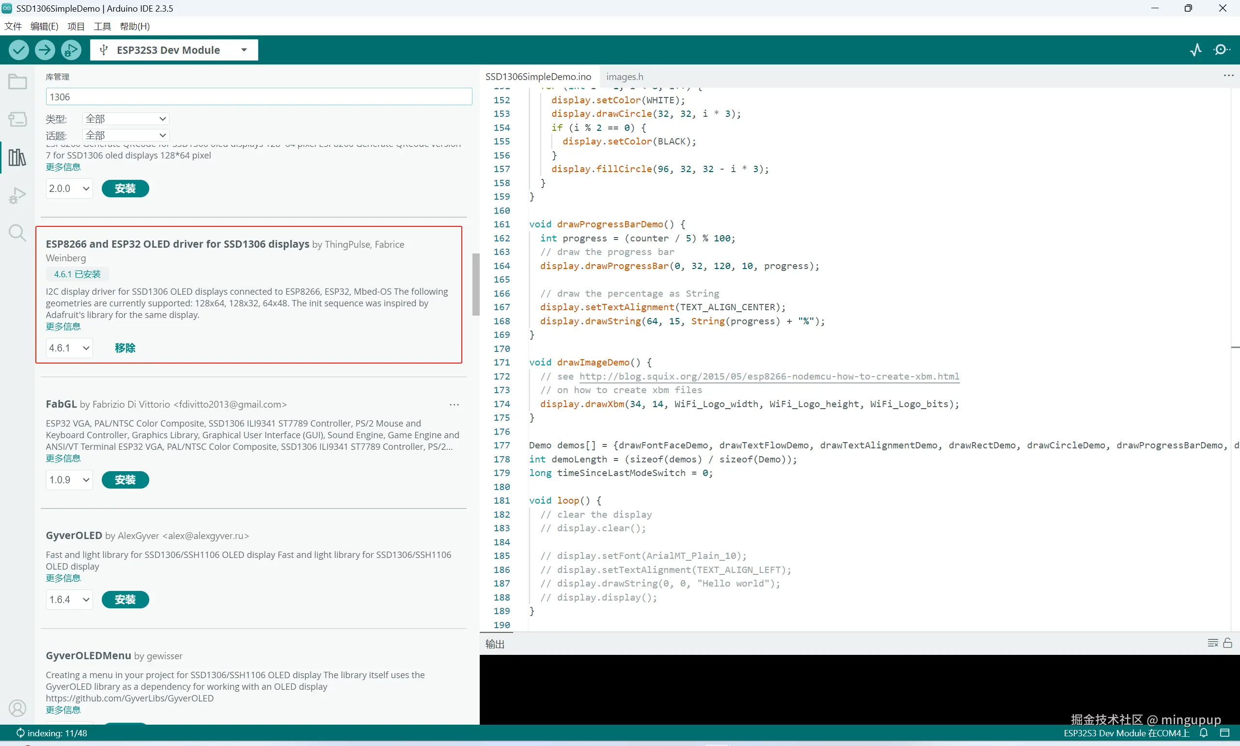
Task: Open the Serial Monitor
Action: click(x=1221, y=50)
